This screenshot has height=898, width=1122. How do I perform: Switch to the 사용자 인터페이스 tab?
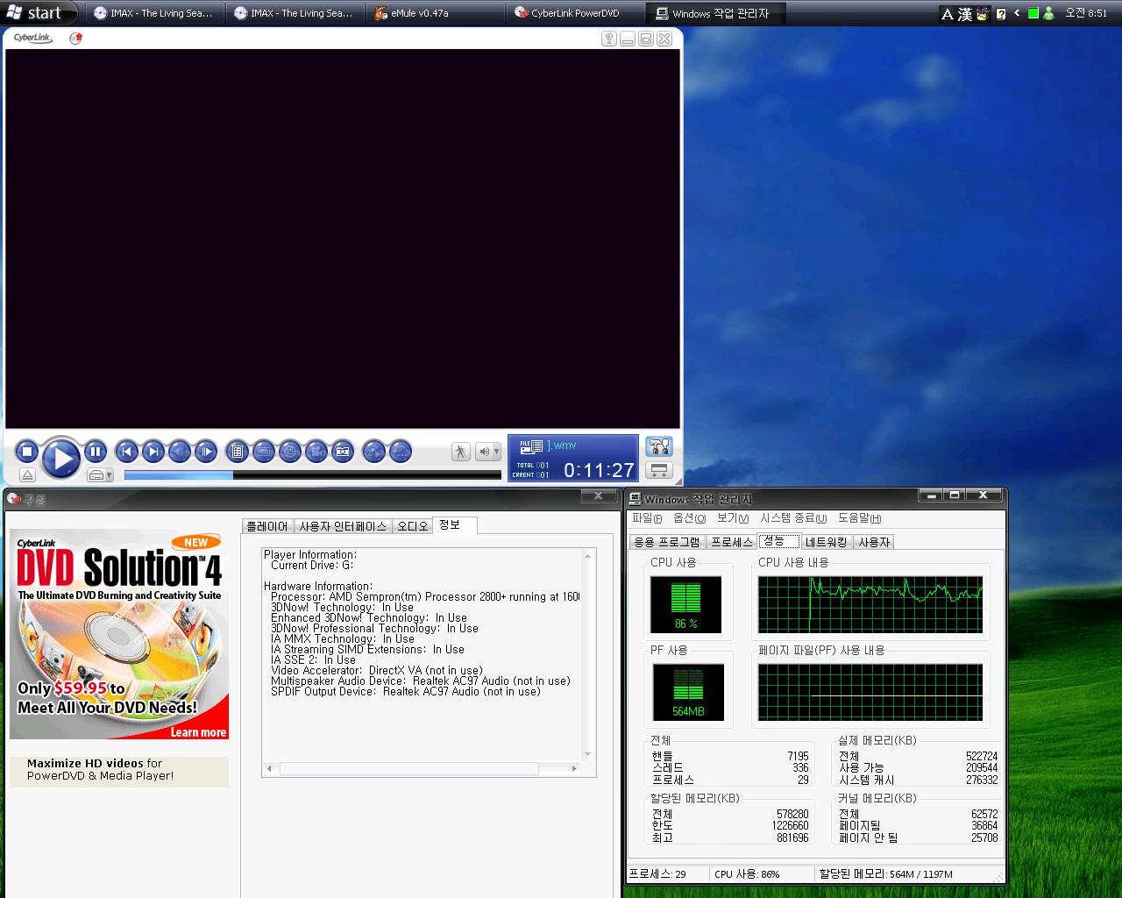pyautogui.click(x=343, y=526)
